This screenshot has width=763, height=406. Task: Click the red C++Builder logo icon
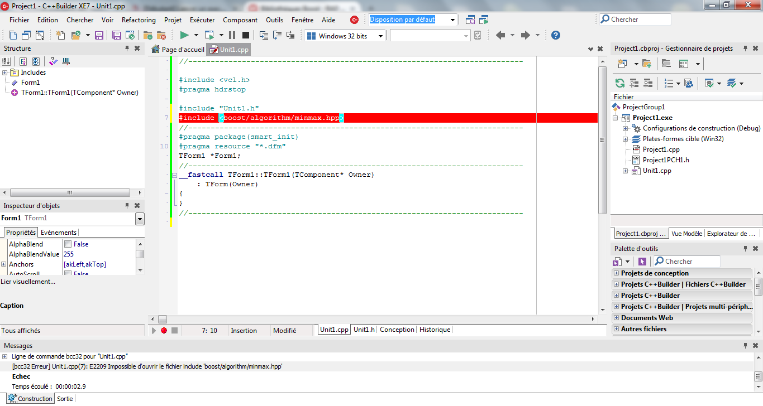coord(354,20)
